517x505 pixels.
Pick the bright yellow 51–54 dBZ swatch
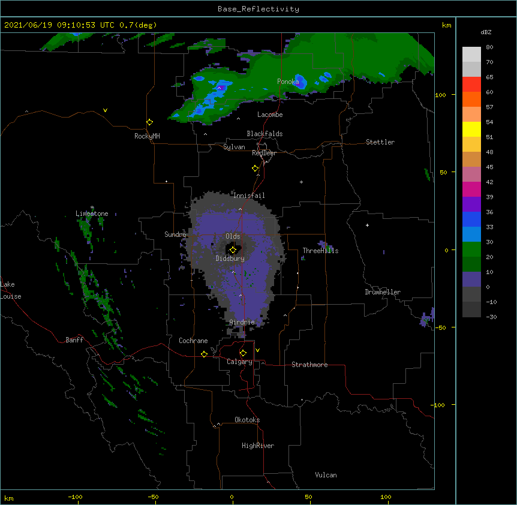click(471, 129)
